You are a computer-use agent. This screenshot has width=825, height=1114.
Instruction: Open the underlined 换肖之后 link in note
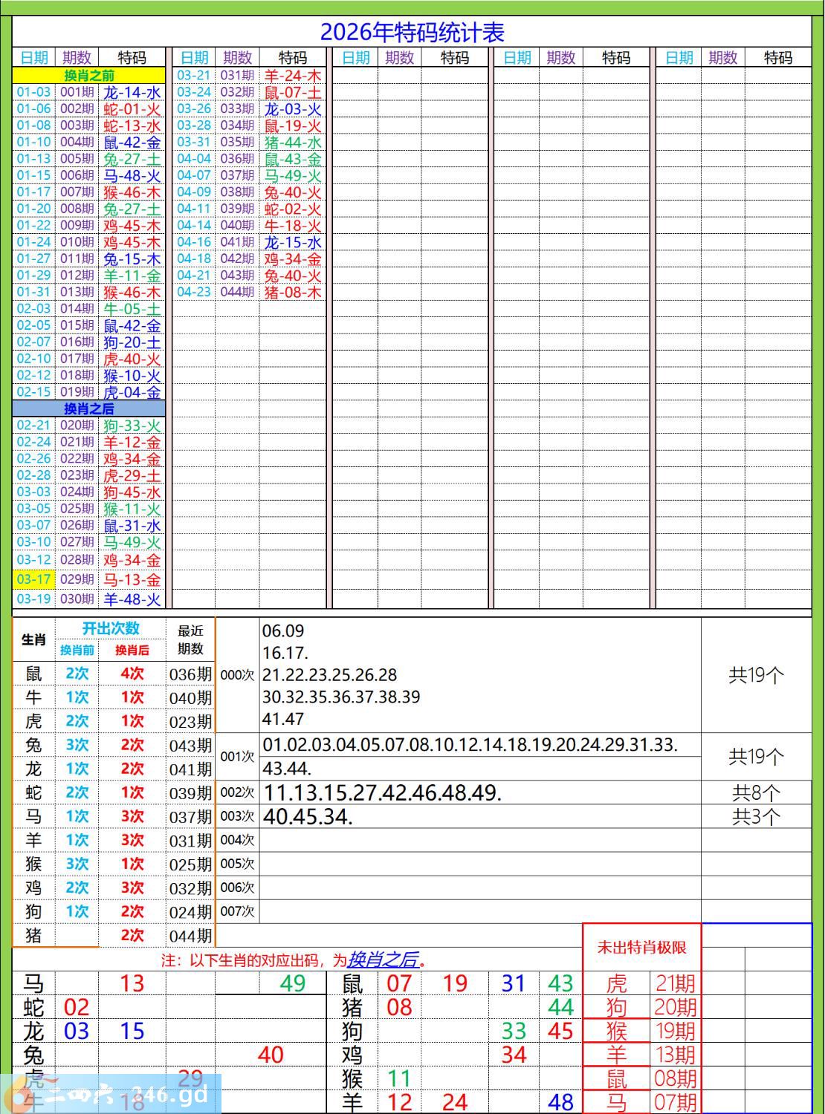pos(383,959)
